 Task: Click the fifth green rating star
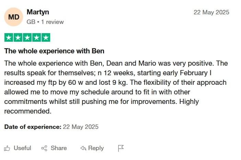[46, 38]
